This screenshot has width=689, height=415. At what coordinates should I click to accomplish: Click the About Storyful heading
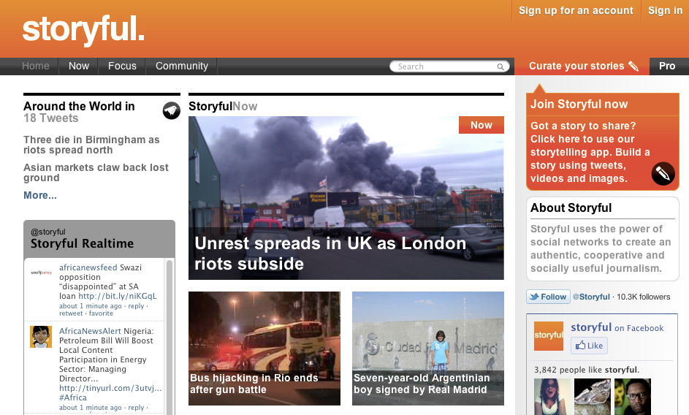pos(571,207)
